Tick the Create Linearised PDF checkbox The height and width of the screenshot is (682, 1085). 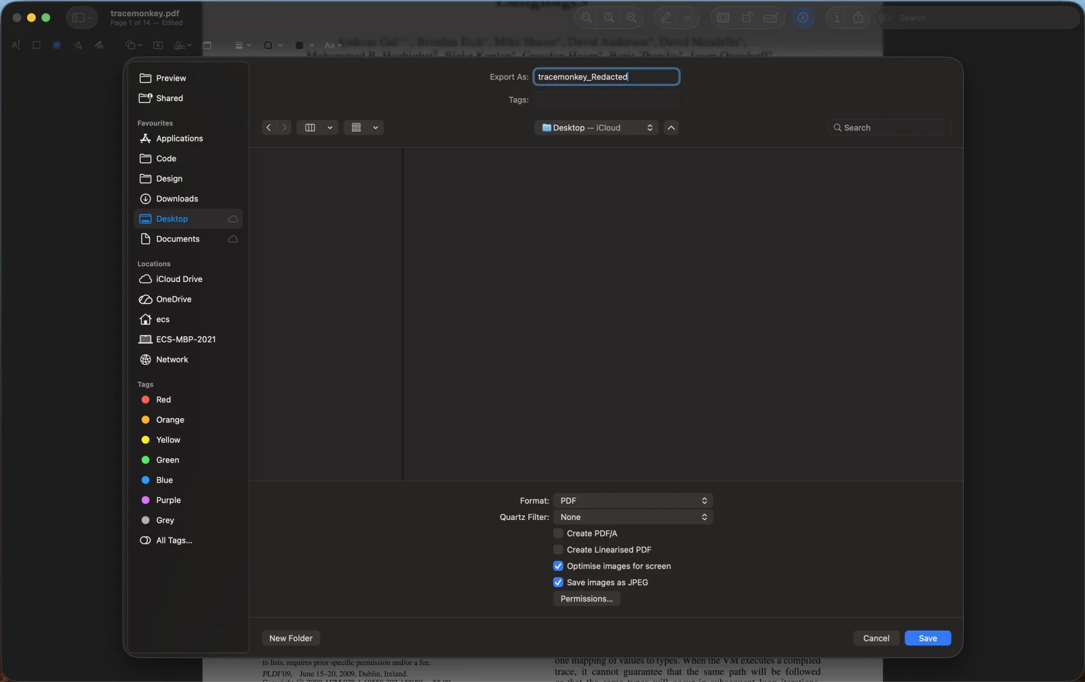[558, 550]
